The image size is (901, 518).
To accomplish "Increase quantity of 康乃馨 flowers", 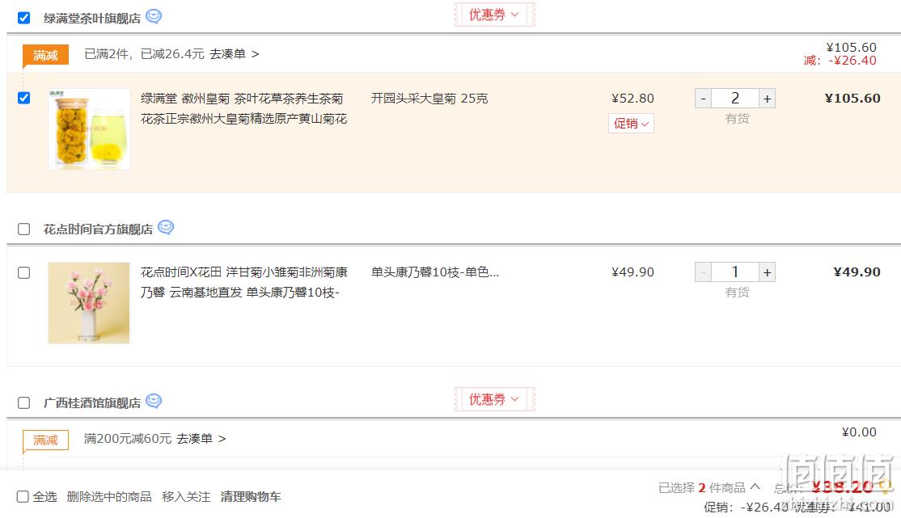I will tap(767, 272).
